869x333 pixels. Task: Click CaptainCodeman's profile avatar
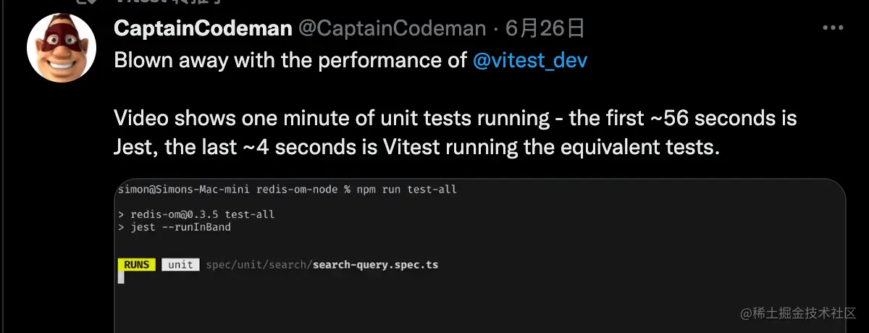[62, 48]
